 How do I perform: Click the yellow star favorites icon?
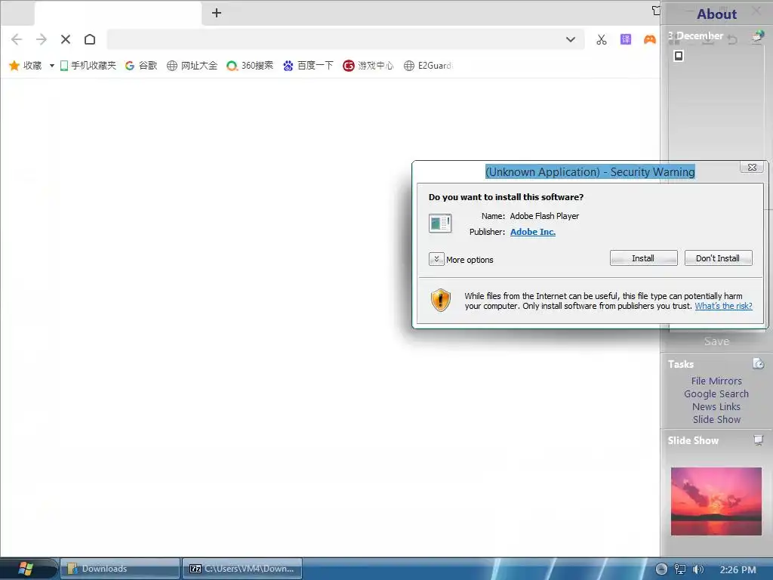(x=14, y=66)
